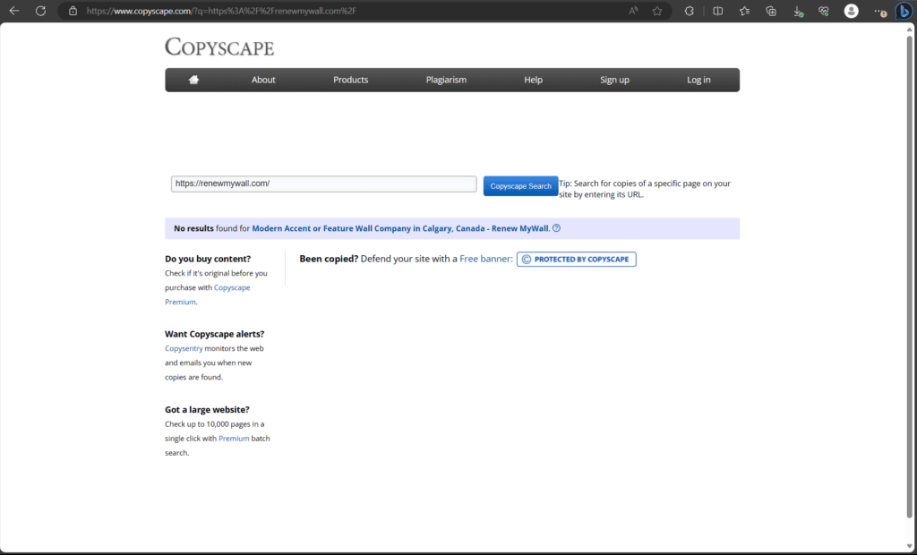This screenshot has height=555, width=917.
Task: Click the 'Want Copyscape alerts?' heading
Action: (x=215, y=334)
